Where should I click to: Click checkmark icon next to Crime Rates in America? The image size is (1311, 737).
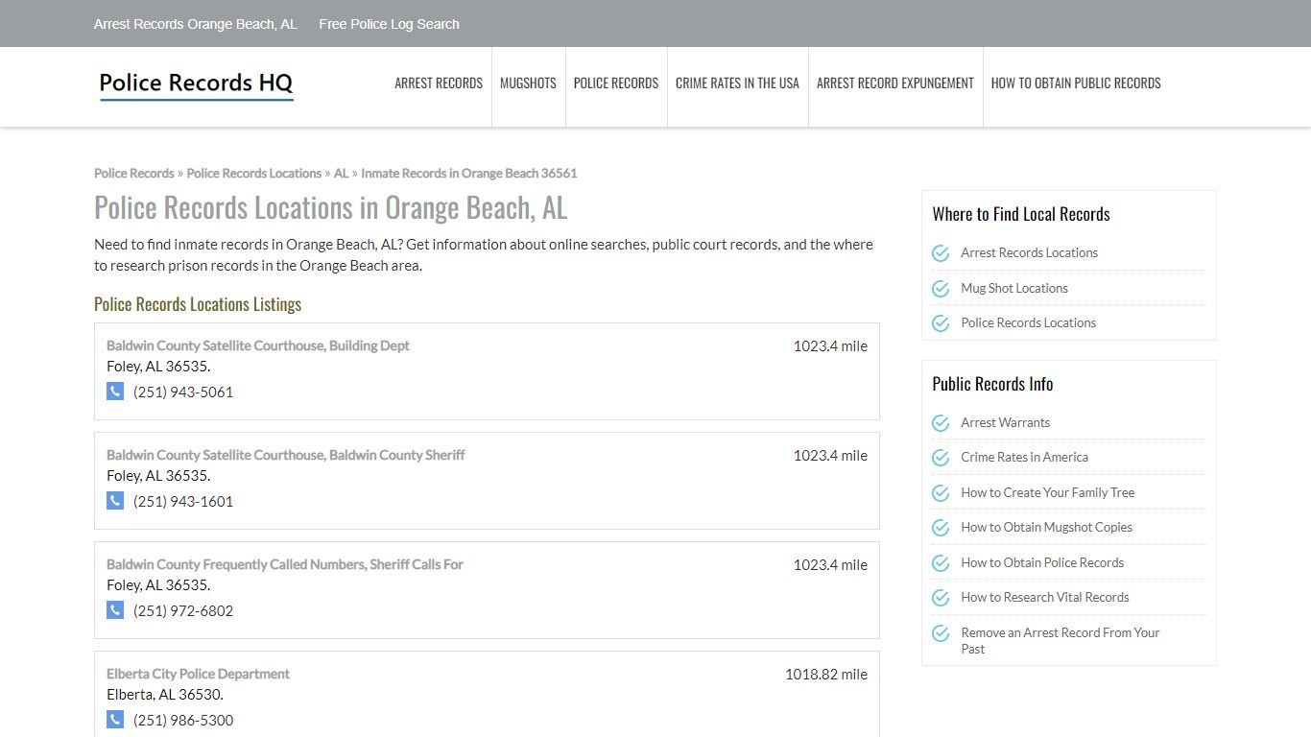tap(941, 458)
